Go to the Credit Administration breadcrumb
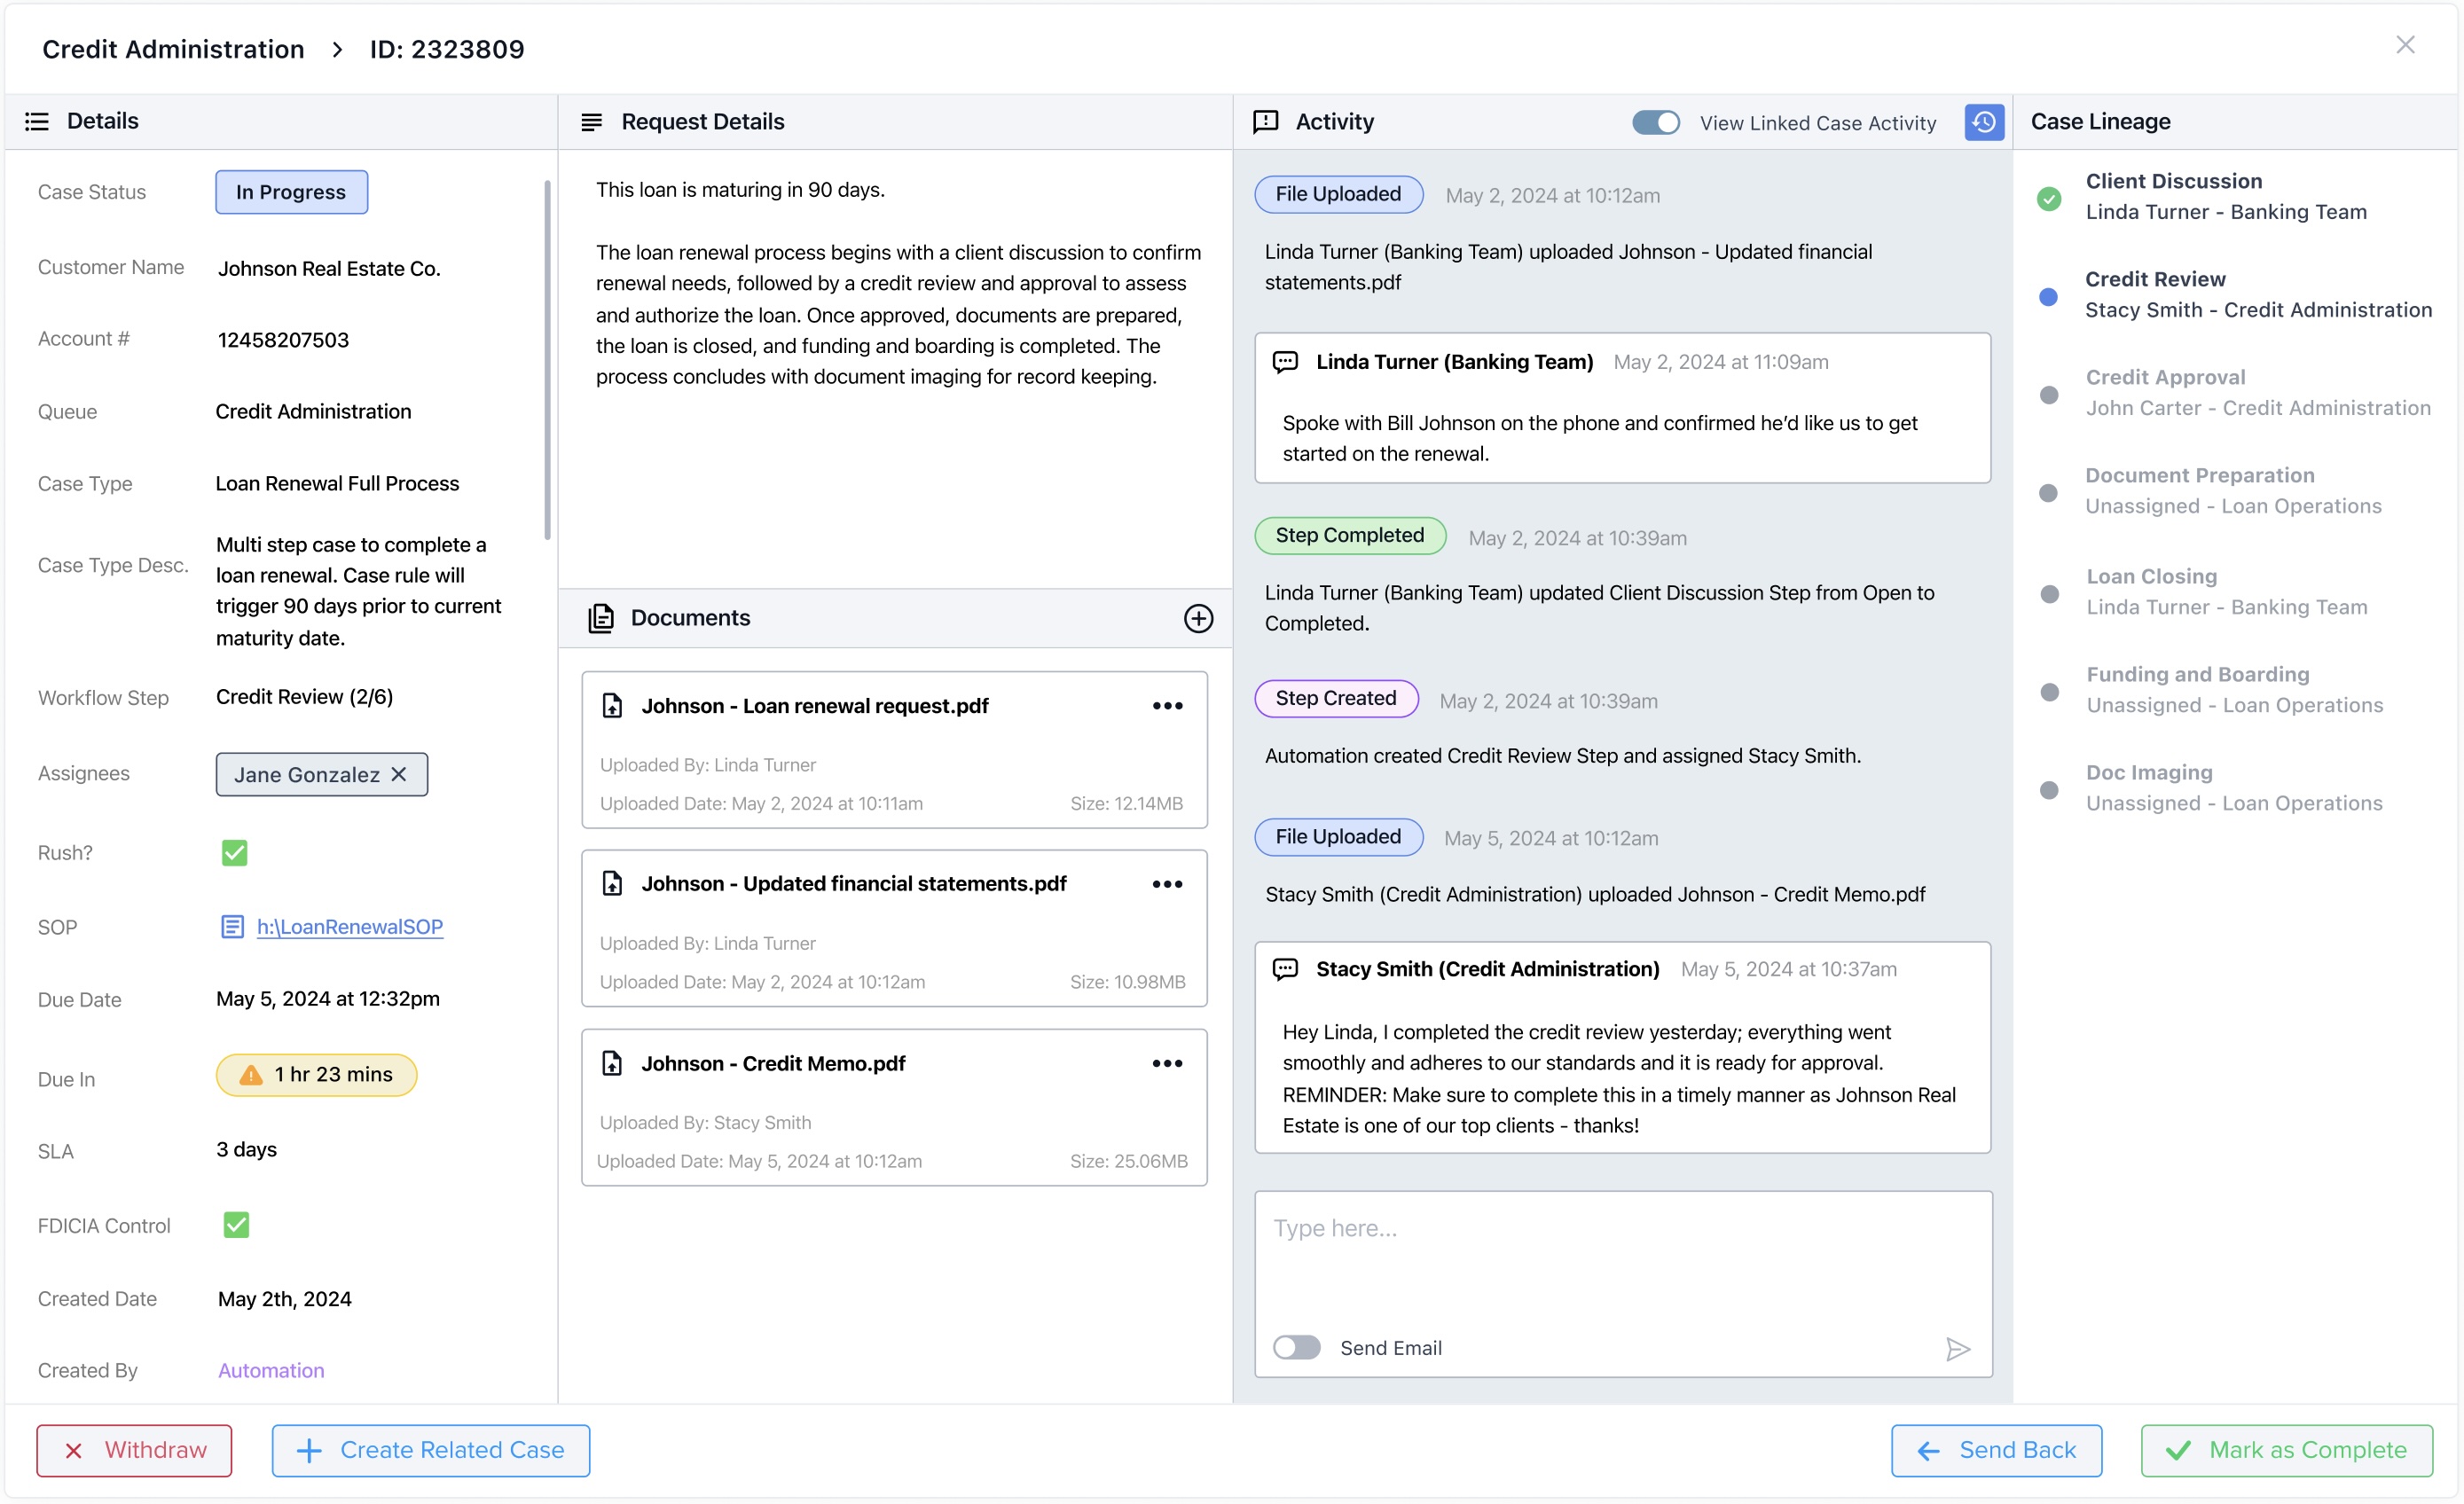Viewport: 2464px width, 1504px height. (x=173, y=49)
